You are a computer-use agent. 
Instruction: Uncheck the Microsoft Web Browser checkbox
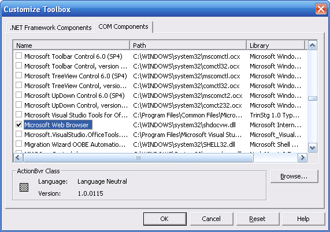click(x=18, y=124)
